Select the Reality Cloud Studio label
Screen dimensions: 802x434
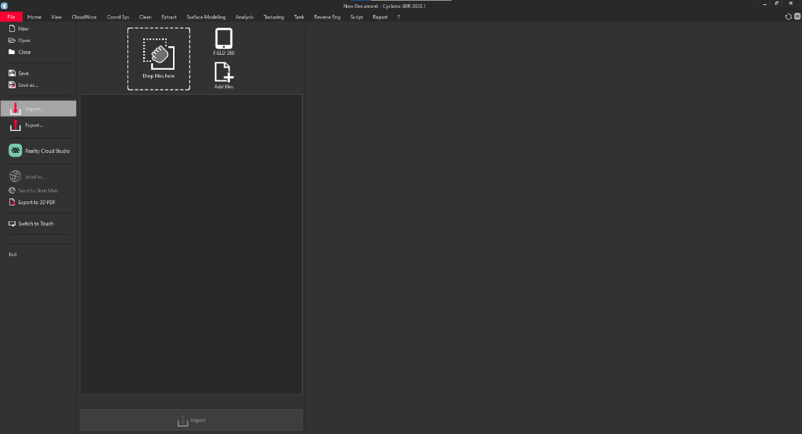(x=47, y=151)
